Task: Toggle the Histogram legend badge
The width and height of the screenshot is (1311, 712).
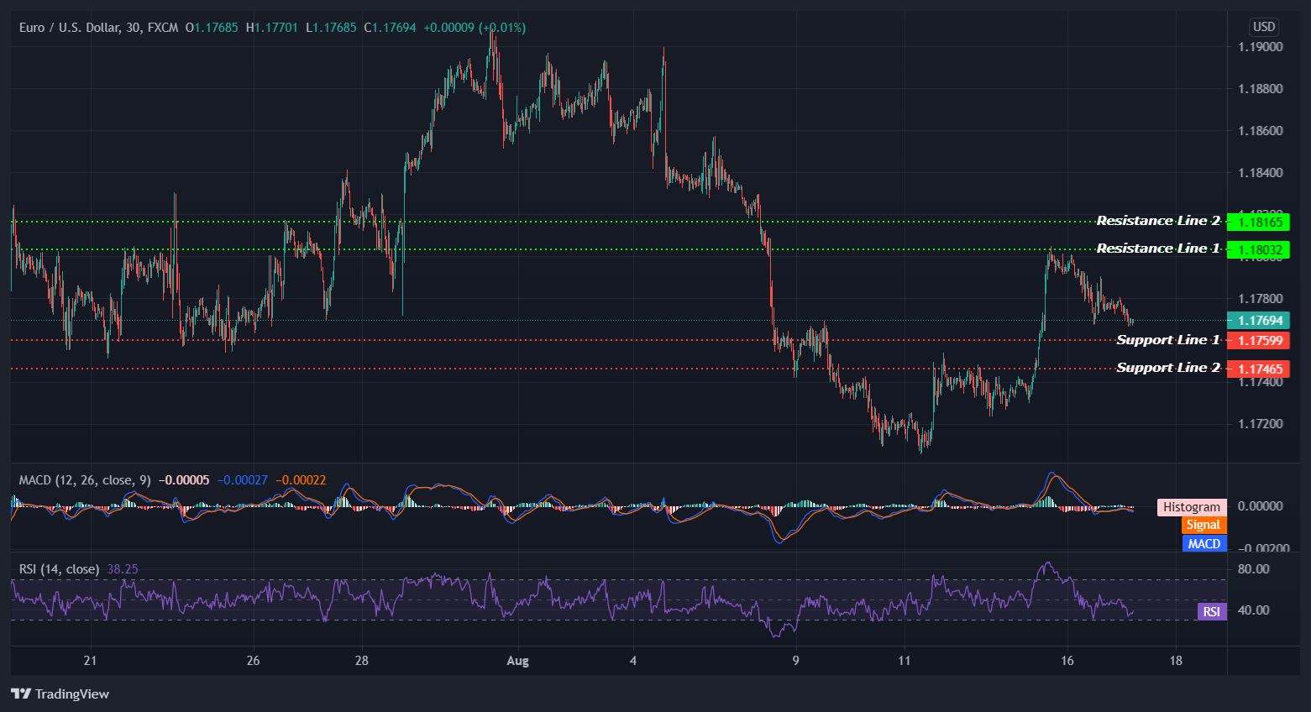Action: pyautogui.click(x=1191, y=507)
